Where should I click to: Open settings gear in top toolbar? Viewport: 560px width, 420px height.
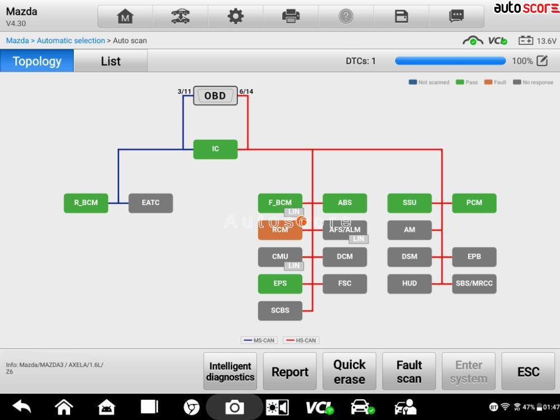pos(235,17)
